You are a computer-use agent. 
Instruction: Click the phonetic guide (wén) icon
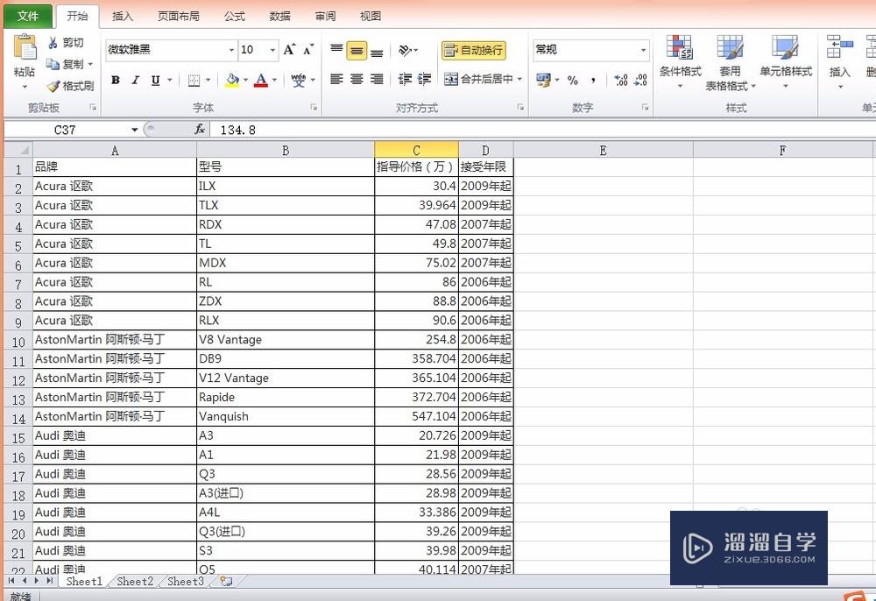pos(299,81)
